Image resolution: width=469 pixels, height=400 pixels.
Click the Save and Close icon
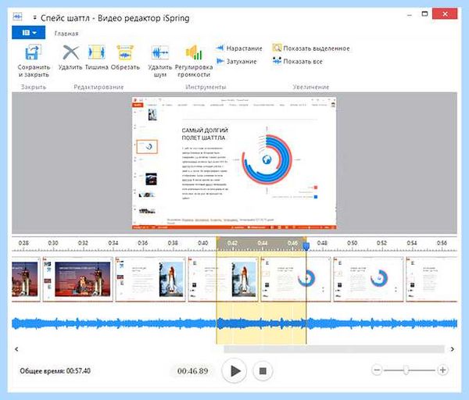33,52
